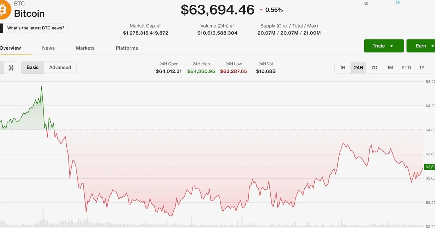Select the Basic chart mode
The height and width of the screenshot is (228, 435).
coord(33,67)
